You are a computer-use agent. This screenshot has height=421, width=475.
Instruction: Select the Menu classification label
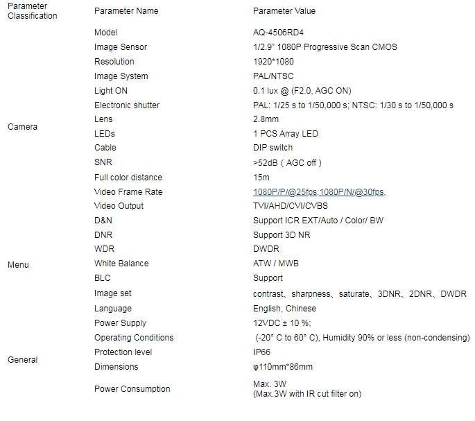(18, 265)
